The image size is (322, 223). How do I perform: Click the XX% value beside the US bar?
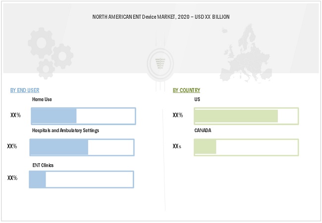click(x=178, y=115)
